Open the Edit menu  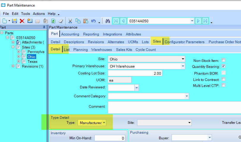15,14
